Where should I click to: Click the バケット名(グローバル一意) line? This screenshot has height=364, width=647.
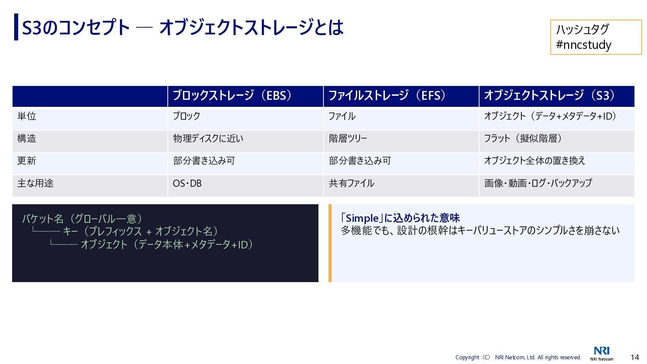(83, 219)
